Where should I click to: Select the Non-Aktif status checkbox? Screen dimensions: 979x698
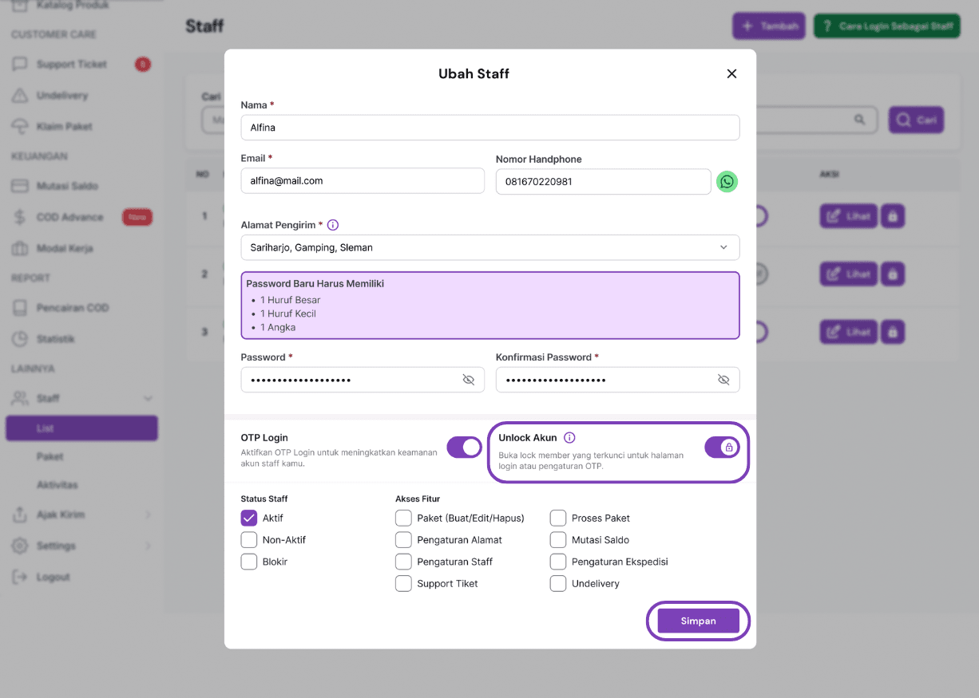249,540
